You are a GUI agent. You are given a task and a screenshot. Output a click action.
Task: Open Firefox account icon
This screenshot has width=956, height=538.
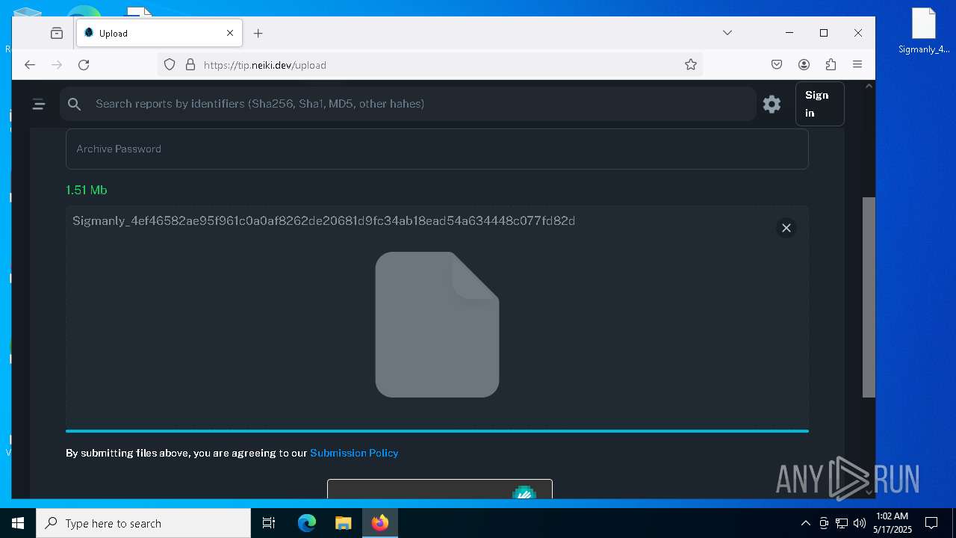point(804,65)
